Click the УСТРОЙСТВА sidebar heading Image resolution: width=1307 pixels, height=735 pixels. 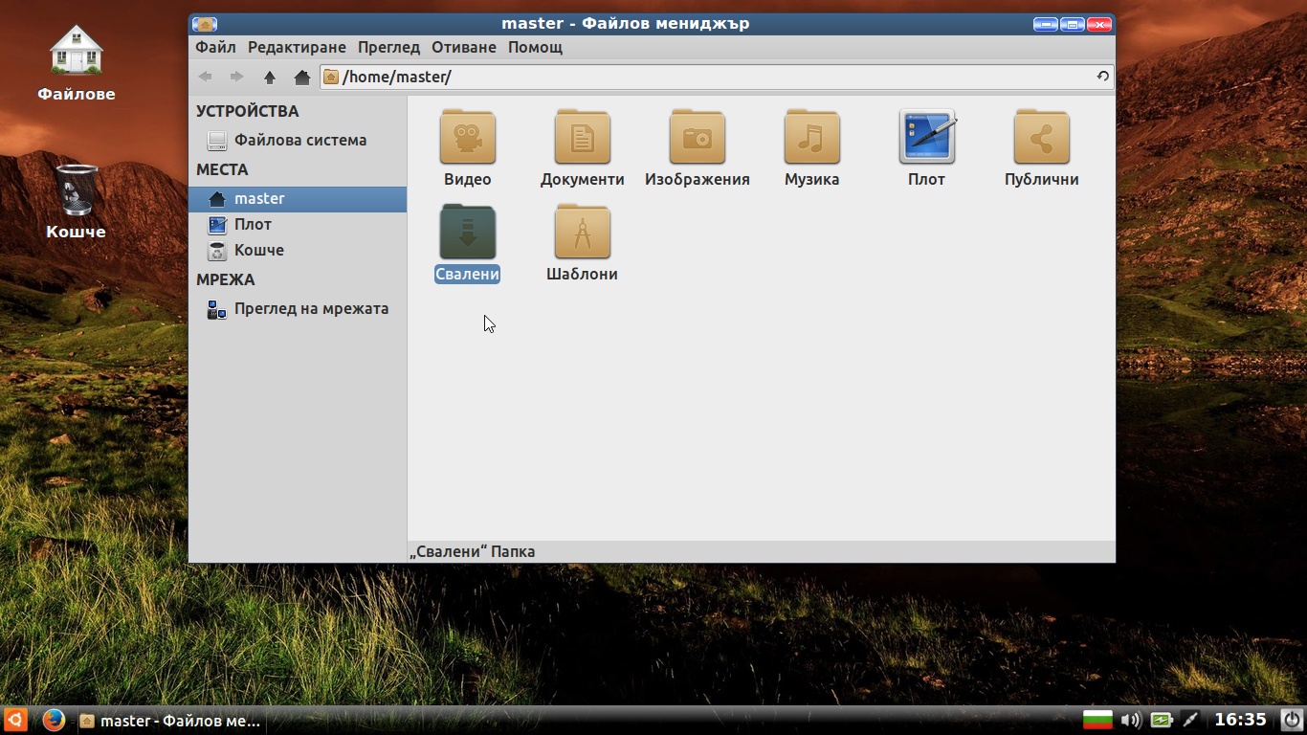pyautogui.click(x=247, y=111)
